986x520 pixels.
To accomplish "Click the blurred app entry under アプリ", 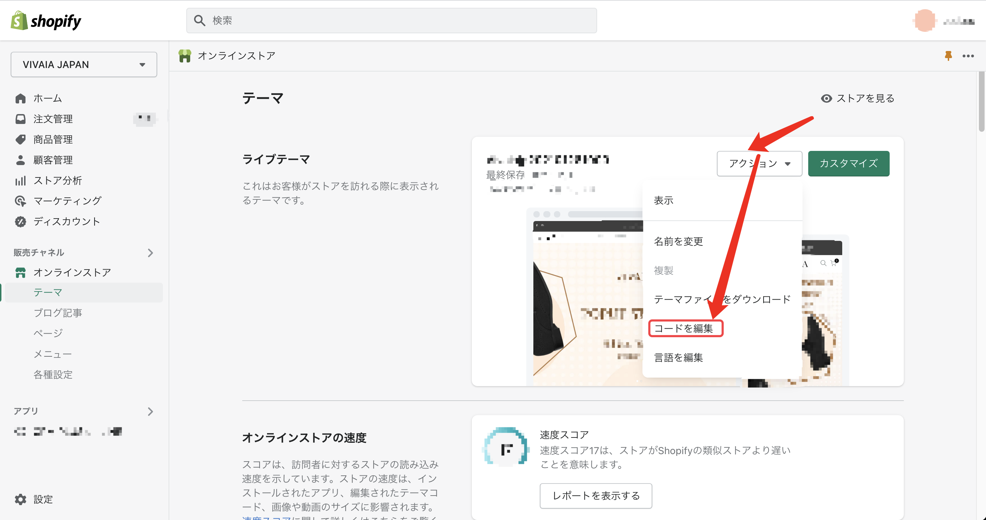I will click(x=68, y=431).
